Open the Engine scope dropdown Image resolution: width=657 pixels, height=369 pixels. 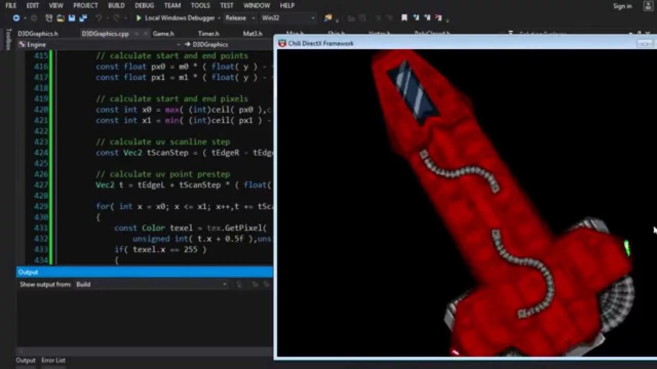99,45
